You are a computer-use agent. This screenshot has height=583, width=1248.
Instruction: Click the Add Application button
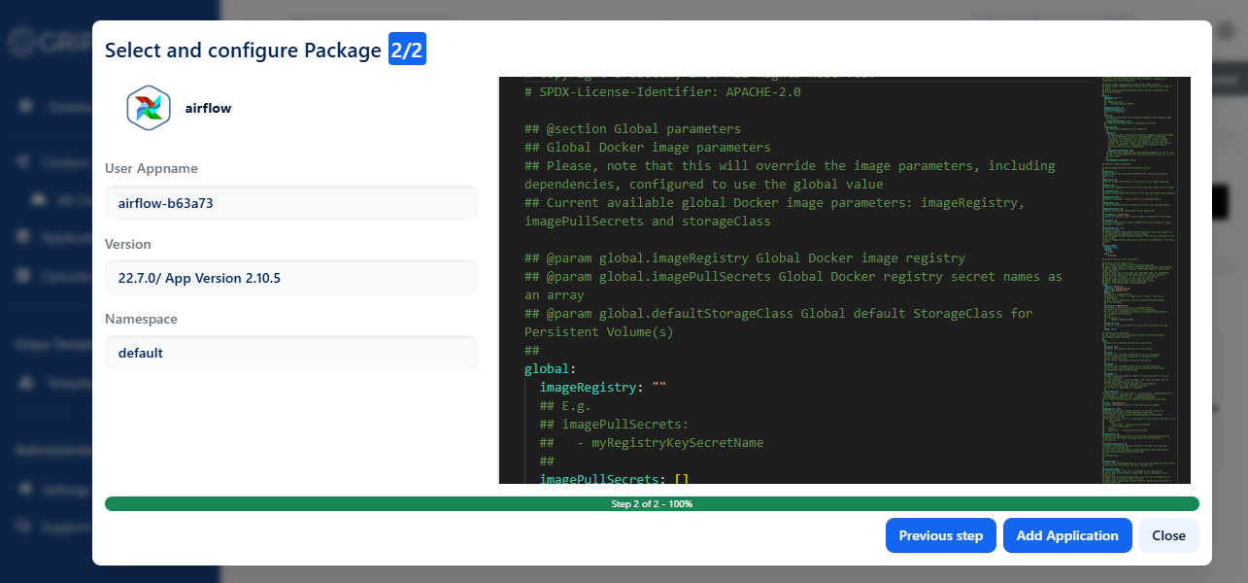[1067, 535]
